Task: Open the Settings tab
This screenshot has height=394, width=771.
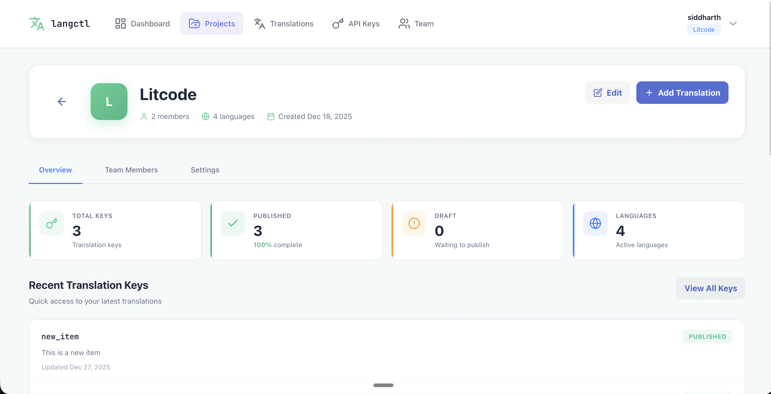Action: coord(205,170)
